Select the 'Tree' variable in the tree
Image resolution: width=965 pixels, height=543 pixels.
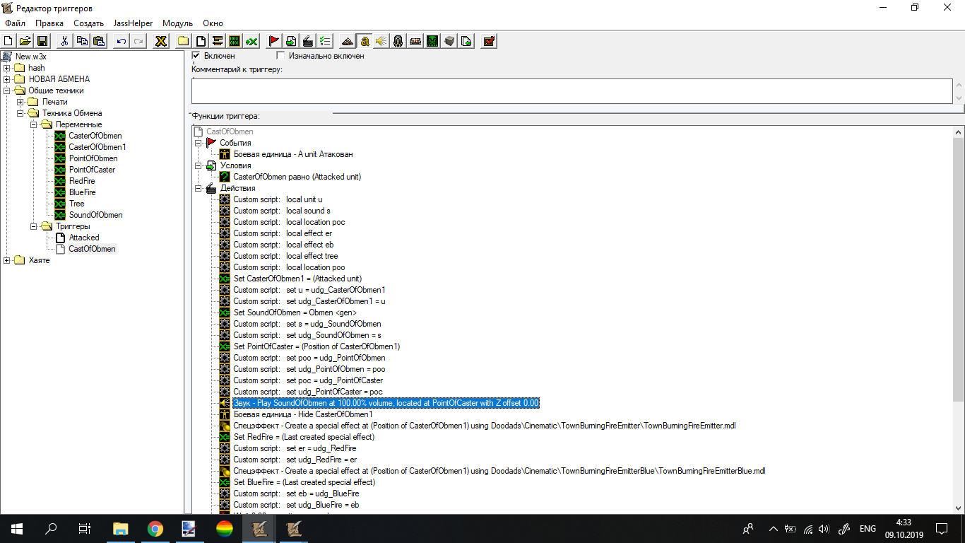76,204
